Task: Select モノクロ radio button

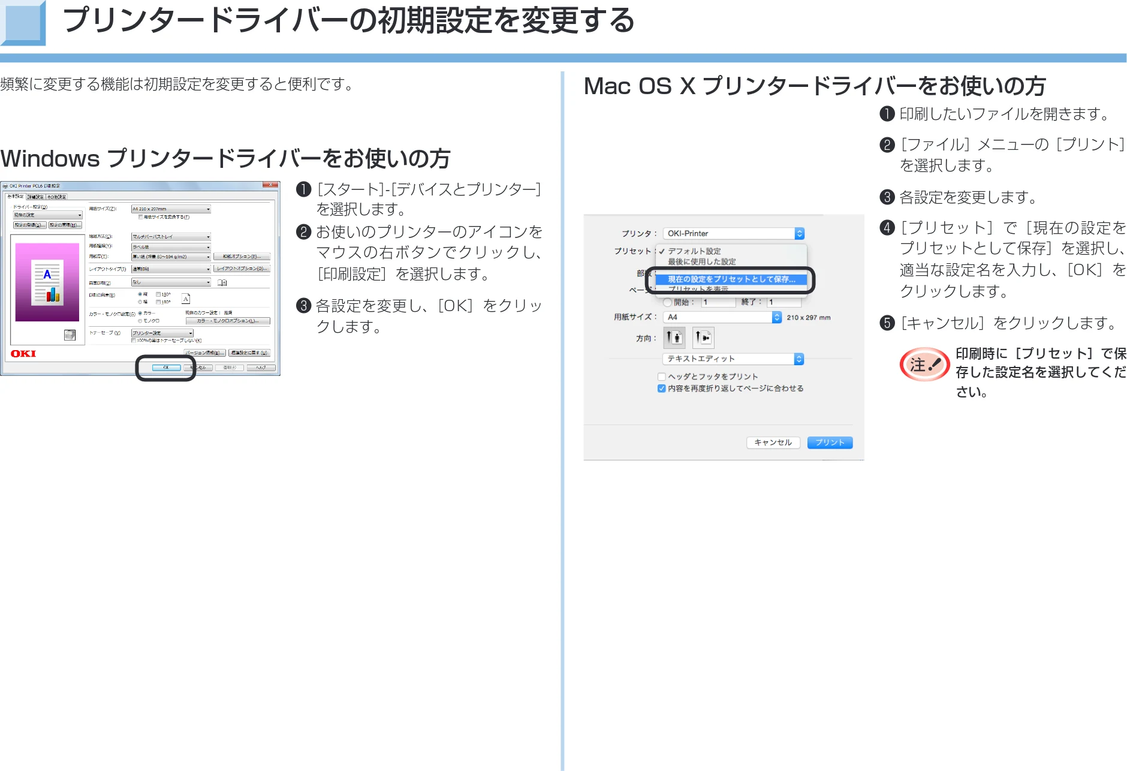Action: coord(140,321)
